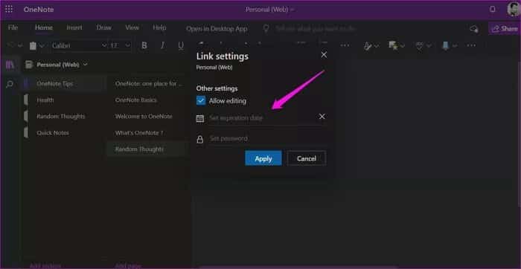Switch to the Draw tab
521x269 pixels.
(104, 27)
